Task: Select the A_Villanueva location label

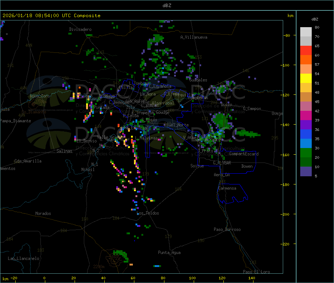Action: (x=194, y=37)
